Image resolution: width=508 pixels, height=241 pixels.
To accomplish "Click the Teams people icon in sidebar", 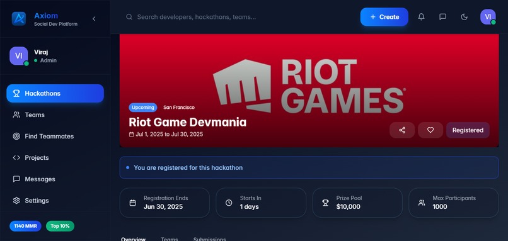I will 16,115.
